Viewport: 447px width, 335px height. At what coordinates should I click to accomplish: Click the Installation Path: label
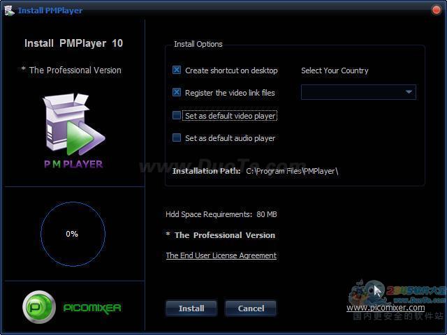coord(207,171)
